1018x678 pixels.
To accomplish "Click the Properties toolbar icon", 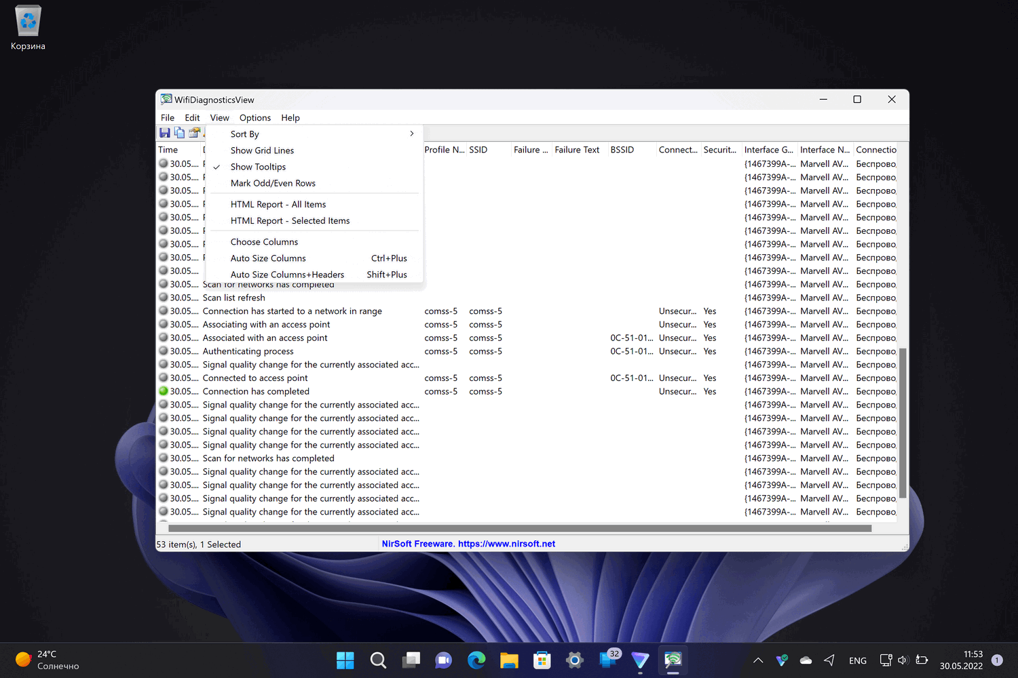I will pyautogui.click(x=194, y=133).
